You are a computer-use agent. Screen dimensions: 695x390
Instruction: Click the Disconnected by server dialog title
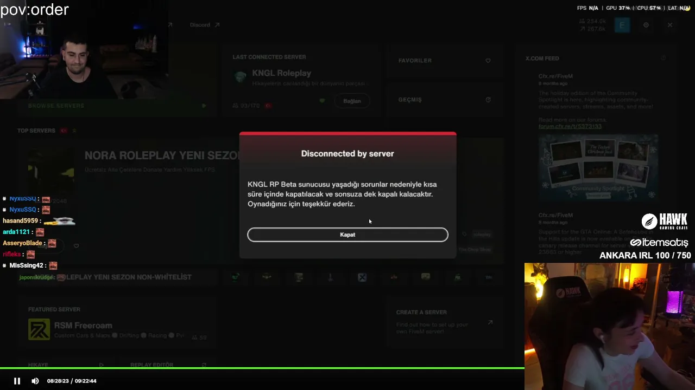347,154
